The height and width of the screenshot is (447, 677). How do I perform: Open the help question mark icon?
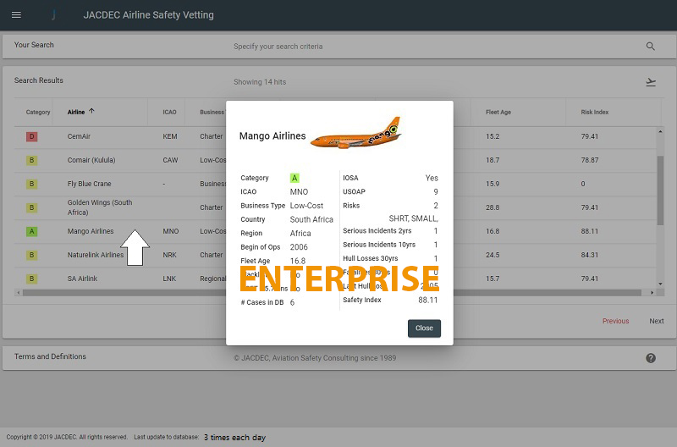point(651,358)
